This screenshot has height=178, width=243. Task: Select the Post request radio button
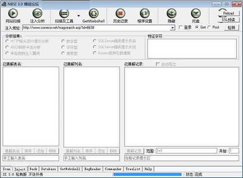[209, 27]
